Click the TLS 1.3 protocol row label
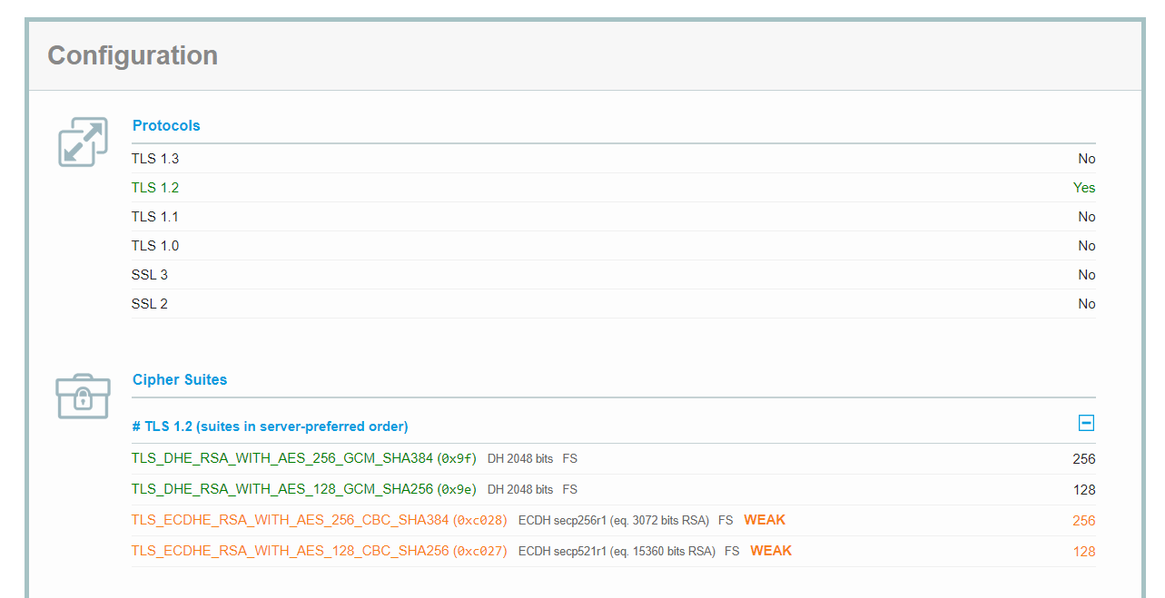This screenshot has height=598, width=1165. click(155, 159)
